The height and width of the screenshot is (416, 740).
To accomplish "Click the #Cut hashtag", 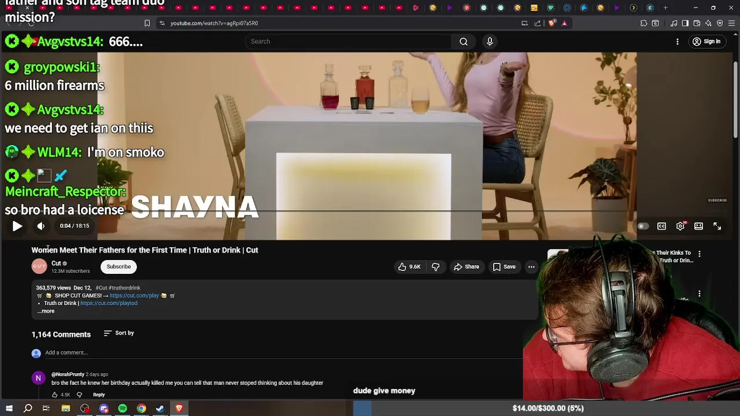I will point(102,288).
